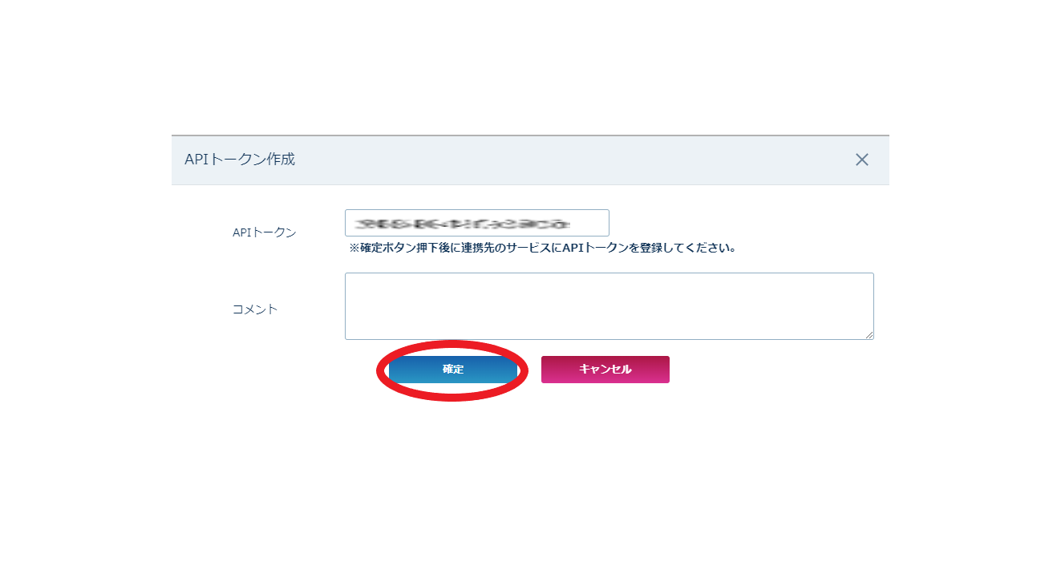Close the APIトークン作成 dialog with X

861,160
